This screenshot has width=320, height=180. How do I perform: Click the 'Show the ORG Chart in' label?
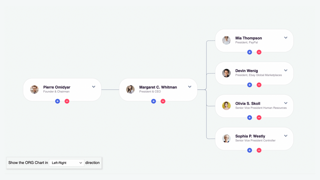coord(28,163)
